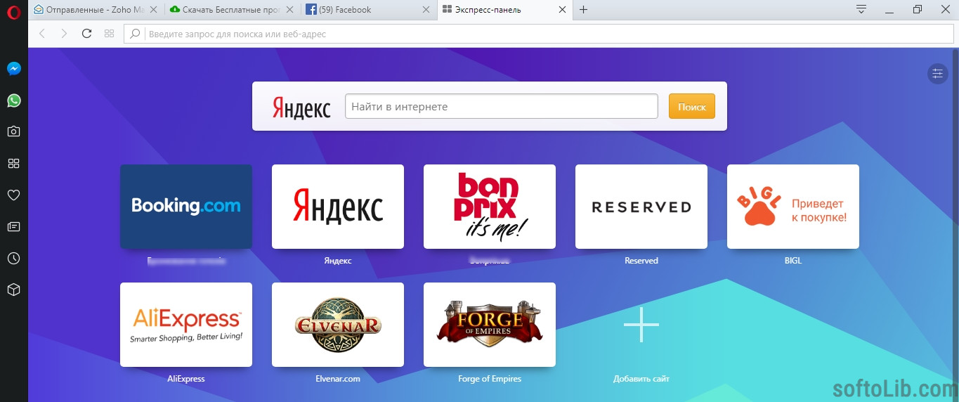Open the Easy Setup customization button
The width and height of the screenshot is (959, 402).
click(938, 73)
